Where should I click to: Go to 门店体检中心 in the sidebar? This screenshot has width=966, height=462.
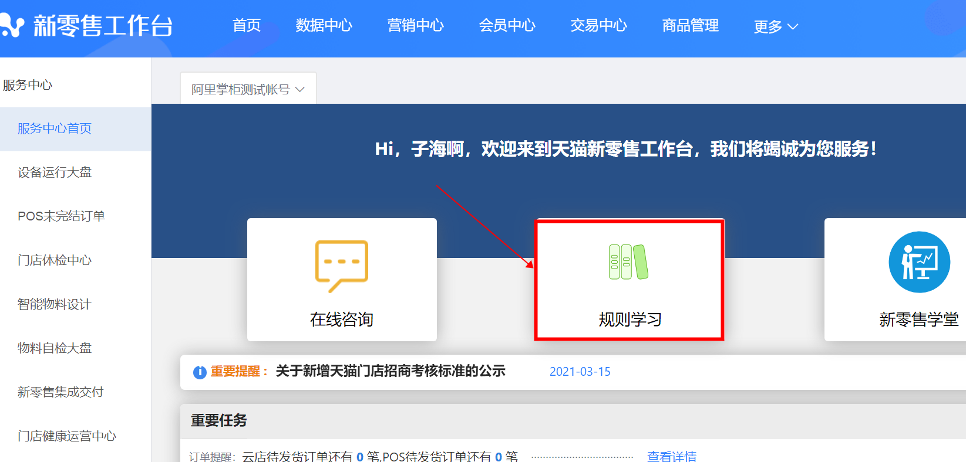pyautogui.click(x=55, y=260)
